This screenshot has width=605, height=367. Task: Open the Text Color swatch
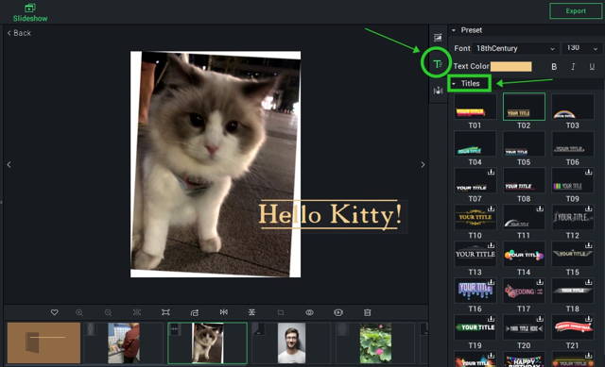(510, 67)
